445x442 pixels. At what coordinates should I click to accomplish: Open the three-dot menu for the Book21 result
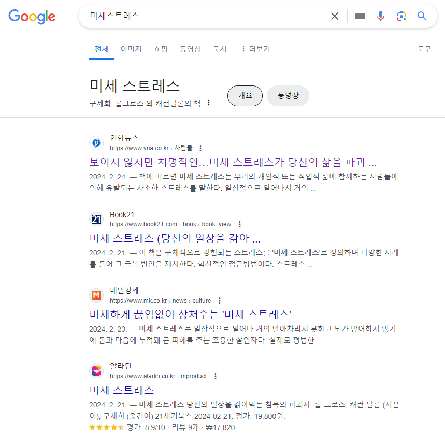point(240,224)
